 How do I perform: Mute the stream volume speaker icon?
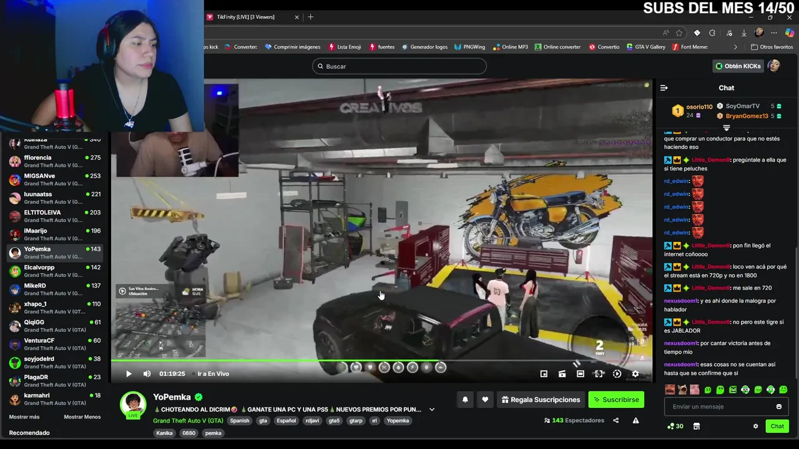point(147,374)
